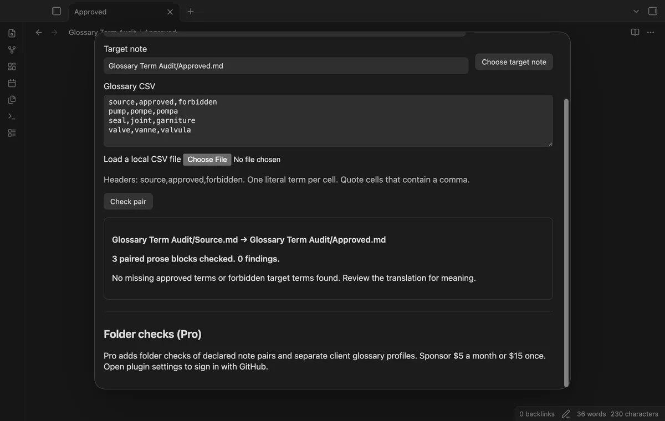Open templates copy icon in ribbon
Image resolution: width=665 pixels, height=421 pixels.
(x=12, y=100)
